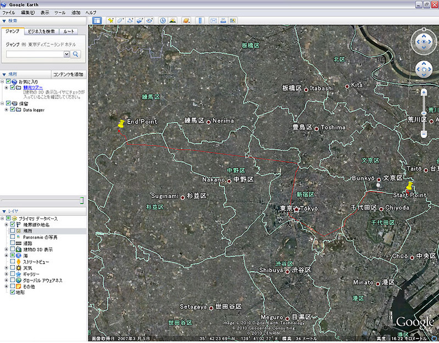Click the zoom out minus button

(423, 134)
